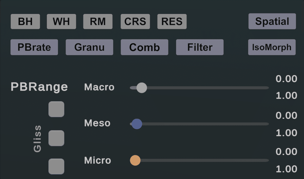This screenshot has height=179, width=304.
Task: Open the IsoMorph section
Action: click(x=272, y=47)
